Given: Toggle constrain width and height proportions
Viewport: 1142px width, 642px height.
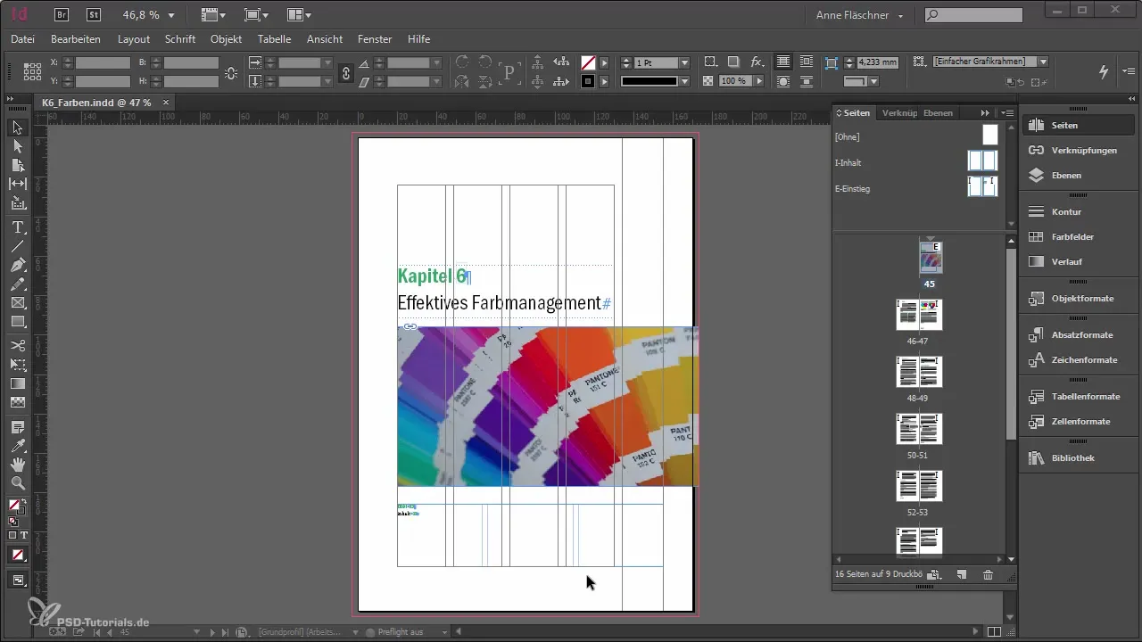Looking at the screenshot, I should 232,72.
